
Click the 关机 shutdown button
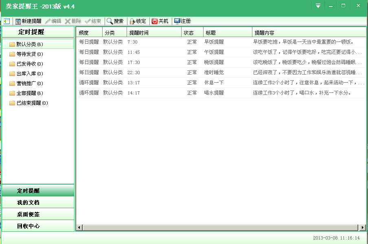(x=160, y=21)
